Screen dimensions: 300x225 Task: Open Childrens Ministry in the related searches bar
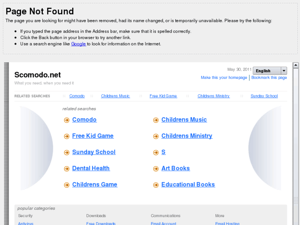pos(213,96)
